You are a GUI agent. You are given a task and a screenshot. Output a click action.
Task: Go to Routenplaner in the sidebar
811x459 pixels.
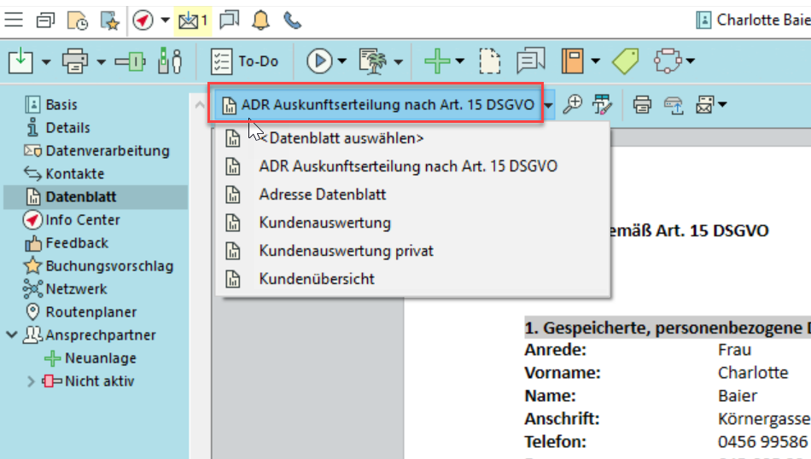[x=90, y=312]
